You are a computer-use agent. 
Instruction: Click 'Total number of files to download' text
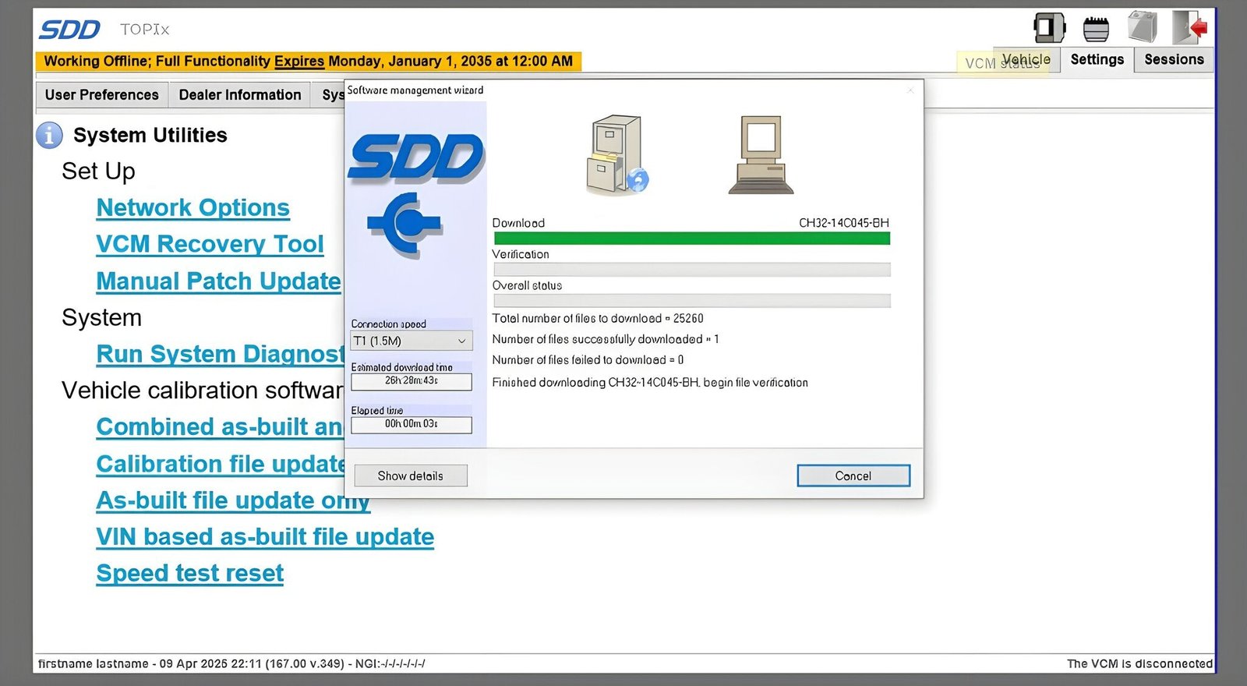(x=598, y=318)
